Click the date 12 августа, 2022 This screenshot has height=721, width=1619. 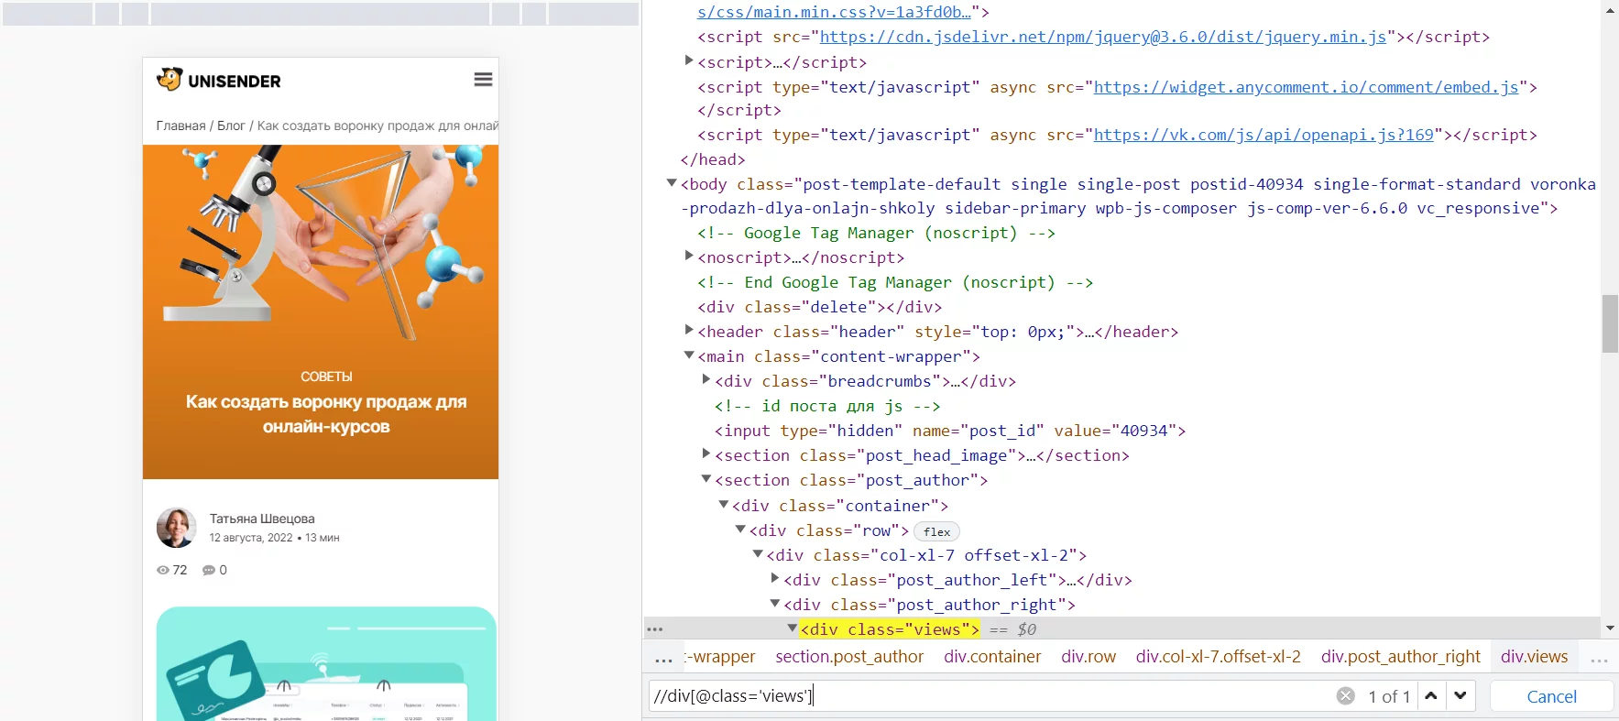250,538
